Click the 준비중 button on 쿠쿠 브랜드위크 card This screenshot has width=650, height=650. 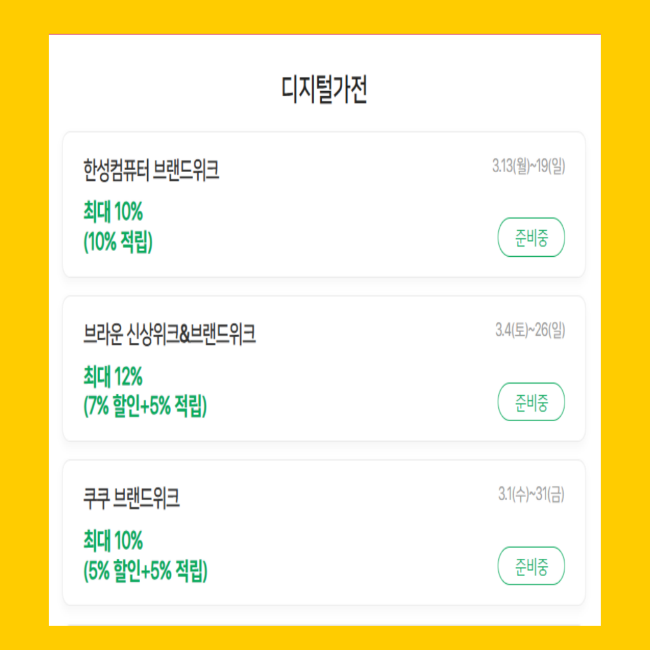(x=531, y=566)
